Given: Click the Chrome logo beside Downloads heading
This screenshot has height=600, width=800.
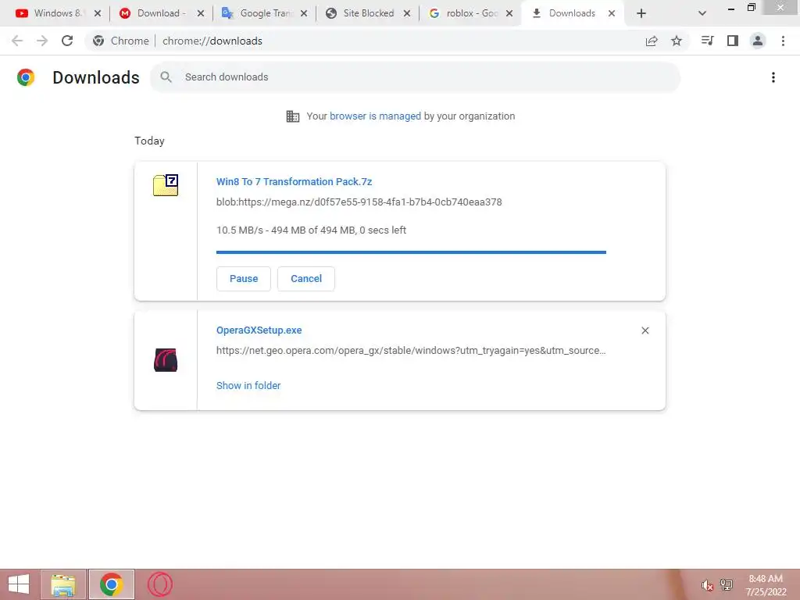Looking at the screenshot, I should point(26,77).
